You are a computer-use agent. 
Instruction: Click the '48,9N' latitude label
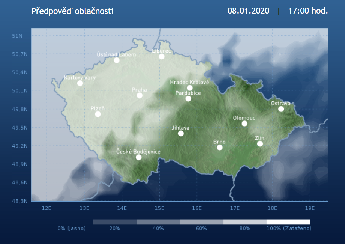pyautogui.click(x=20, y=164)
